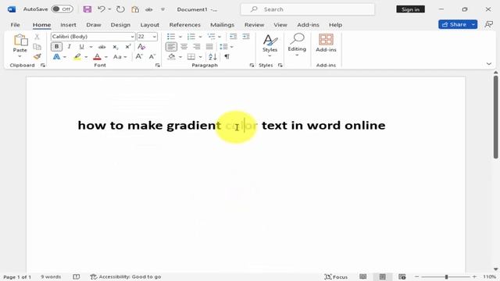Viewport: 500px width, 281px height.
Task: Toggle Print Layout view
Action: [382, 276]
